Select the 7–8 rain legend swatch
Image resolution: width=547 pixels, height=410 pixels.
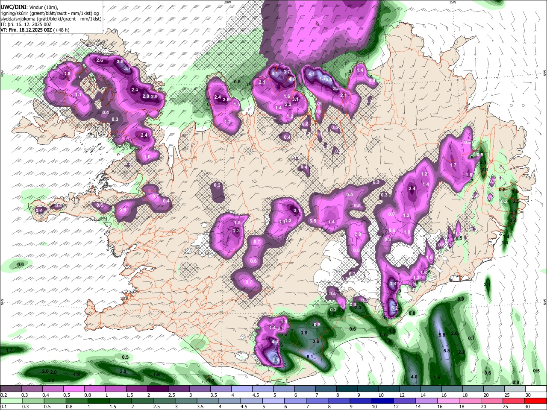coord(317,401)
